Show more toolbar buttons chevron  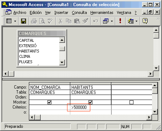[158, 19]
